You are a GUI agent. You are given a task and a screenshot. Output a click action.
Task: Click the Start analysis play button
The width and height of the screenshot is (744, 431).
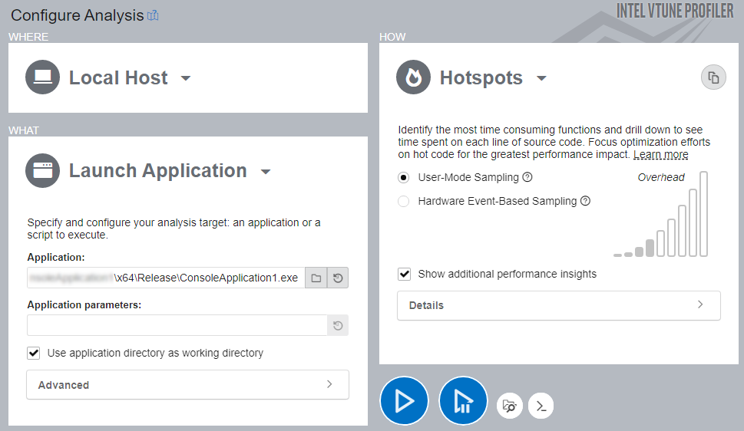click(404, 401)
